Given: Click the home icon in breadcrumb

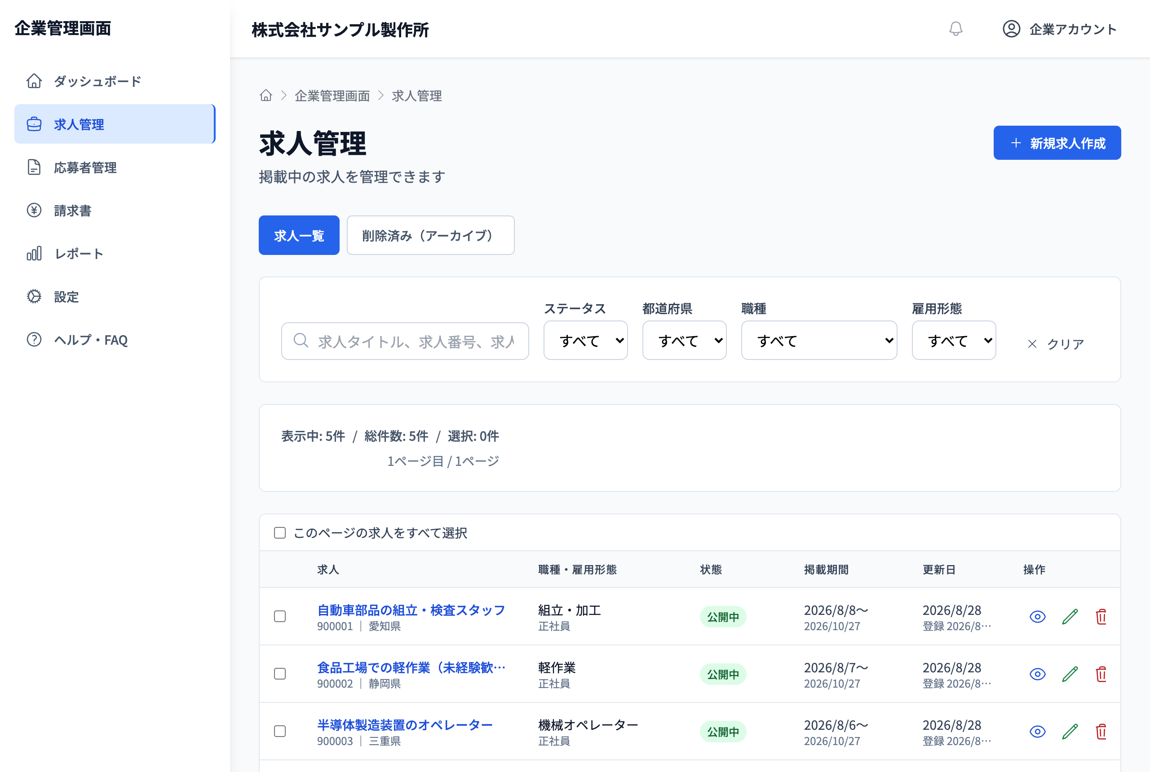Looking at the screenshot, I should (265, 96).
